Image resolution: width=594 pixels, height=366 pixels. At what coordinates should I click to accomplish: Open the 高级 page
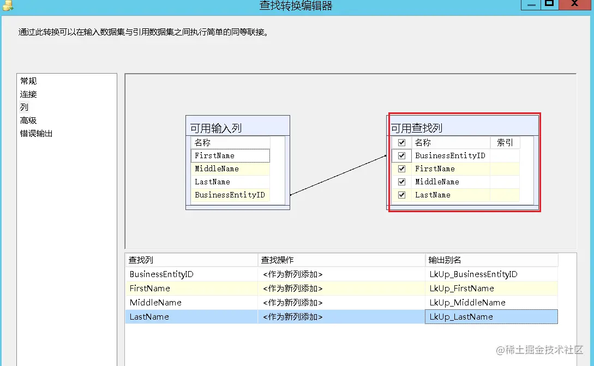point(28,121)
